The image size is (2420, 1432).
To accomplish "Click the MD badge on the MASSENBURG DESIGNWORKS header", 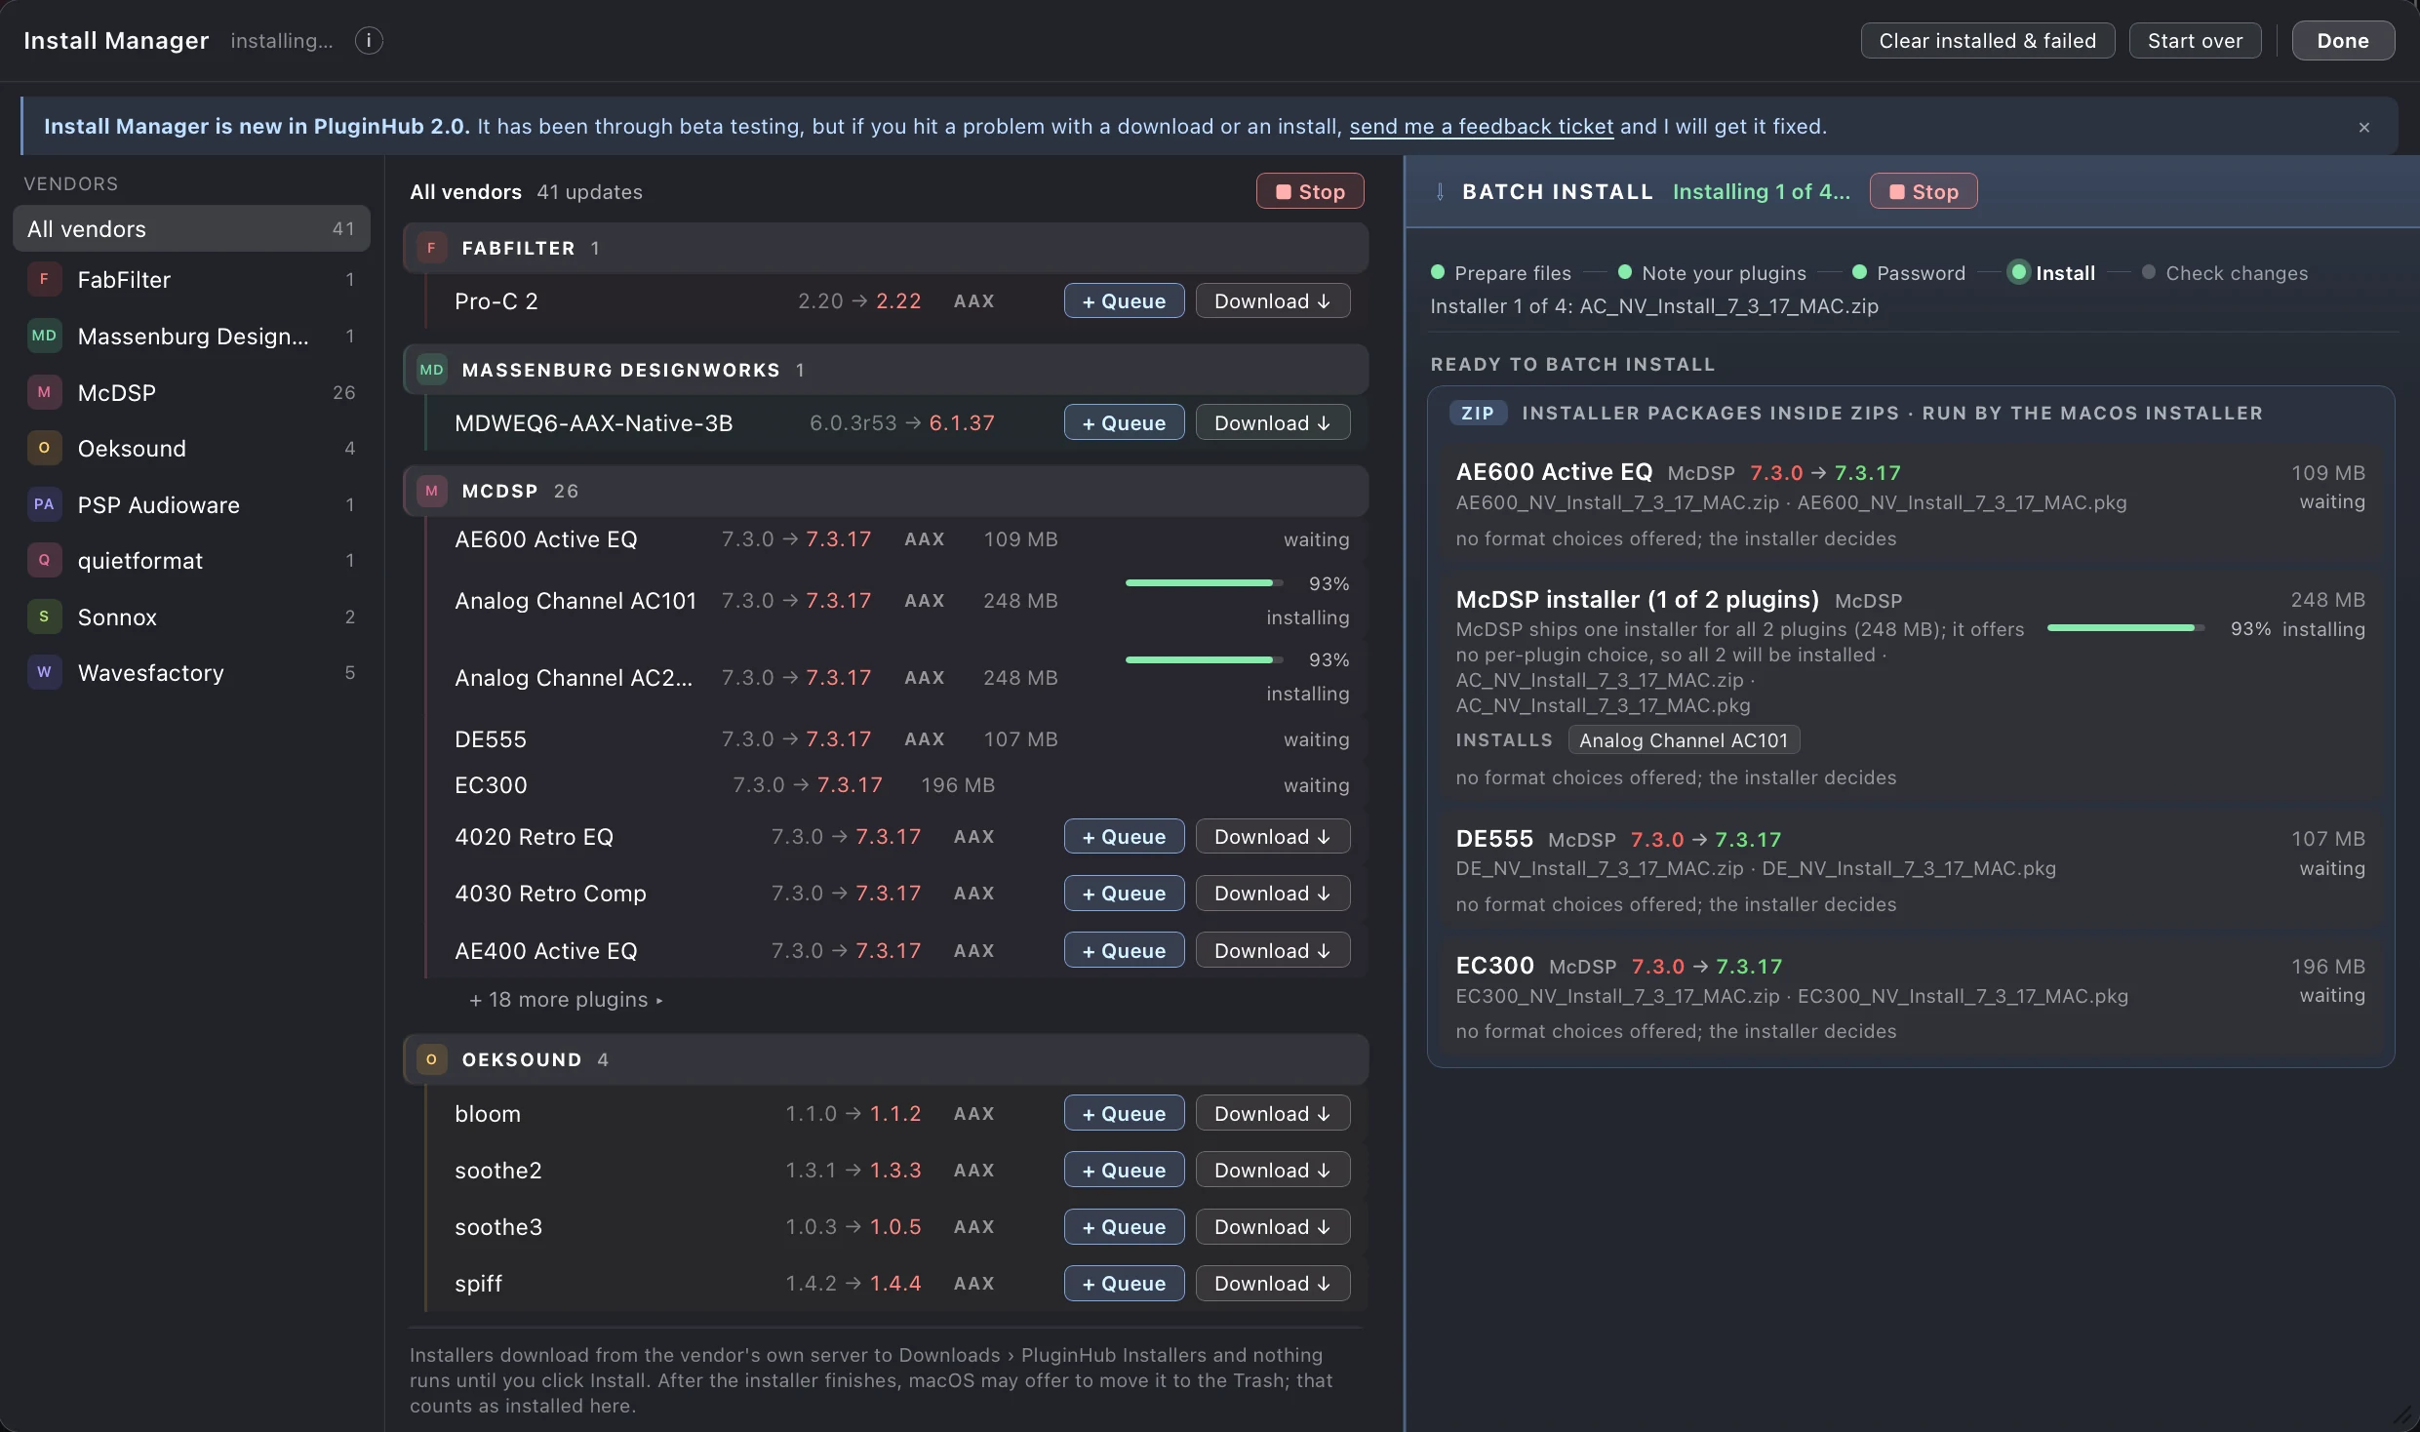I will tap(432, 371).
